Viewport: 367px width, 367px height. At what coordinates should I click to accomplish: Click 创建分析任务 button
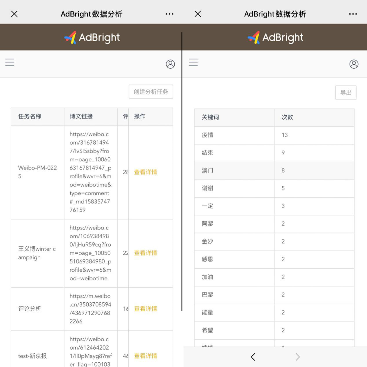151,92
